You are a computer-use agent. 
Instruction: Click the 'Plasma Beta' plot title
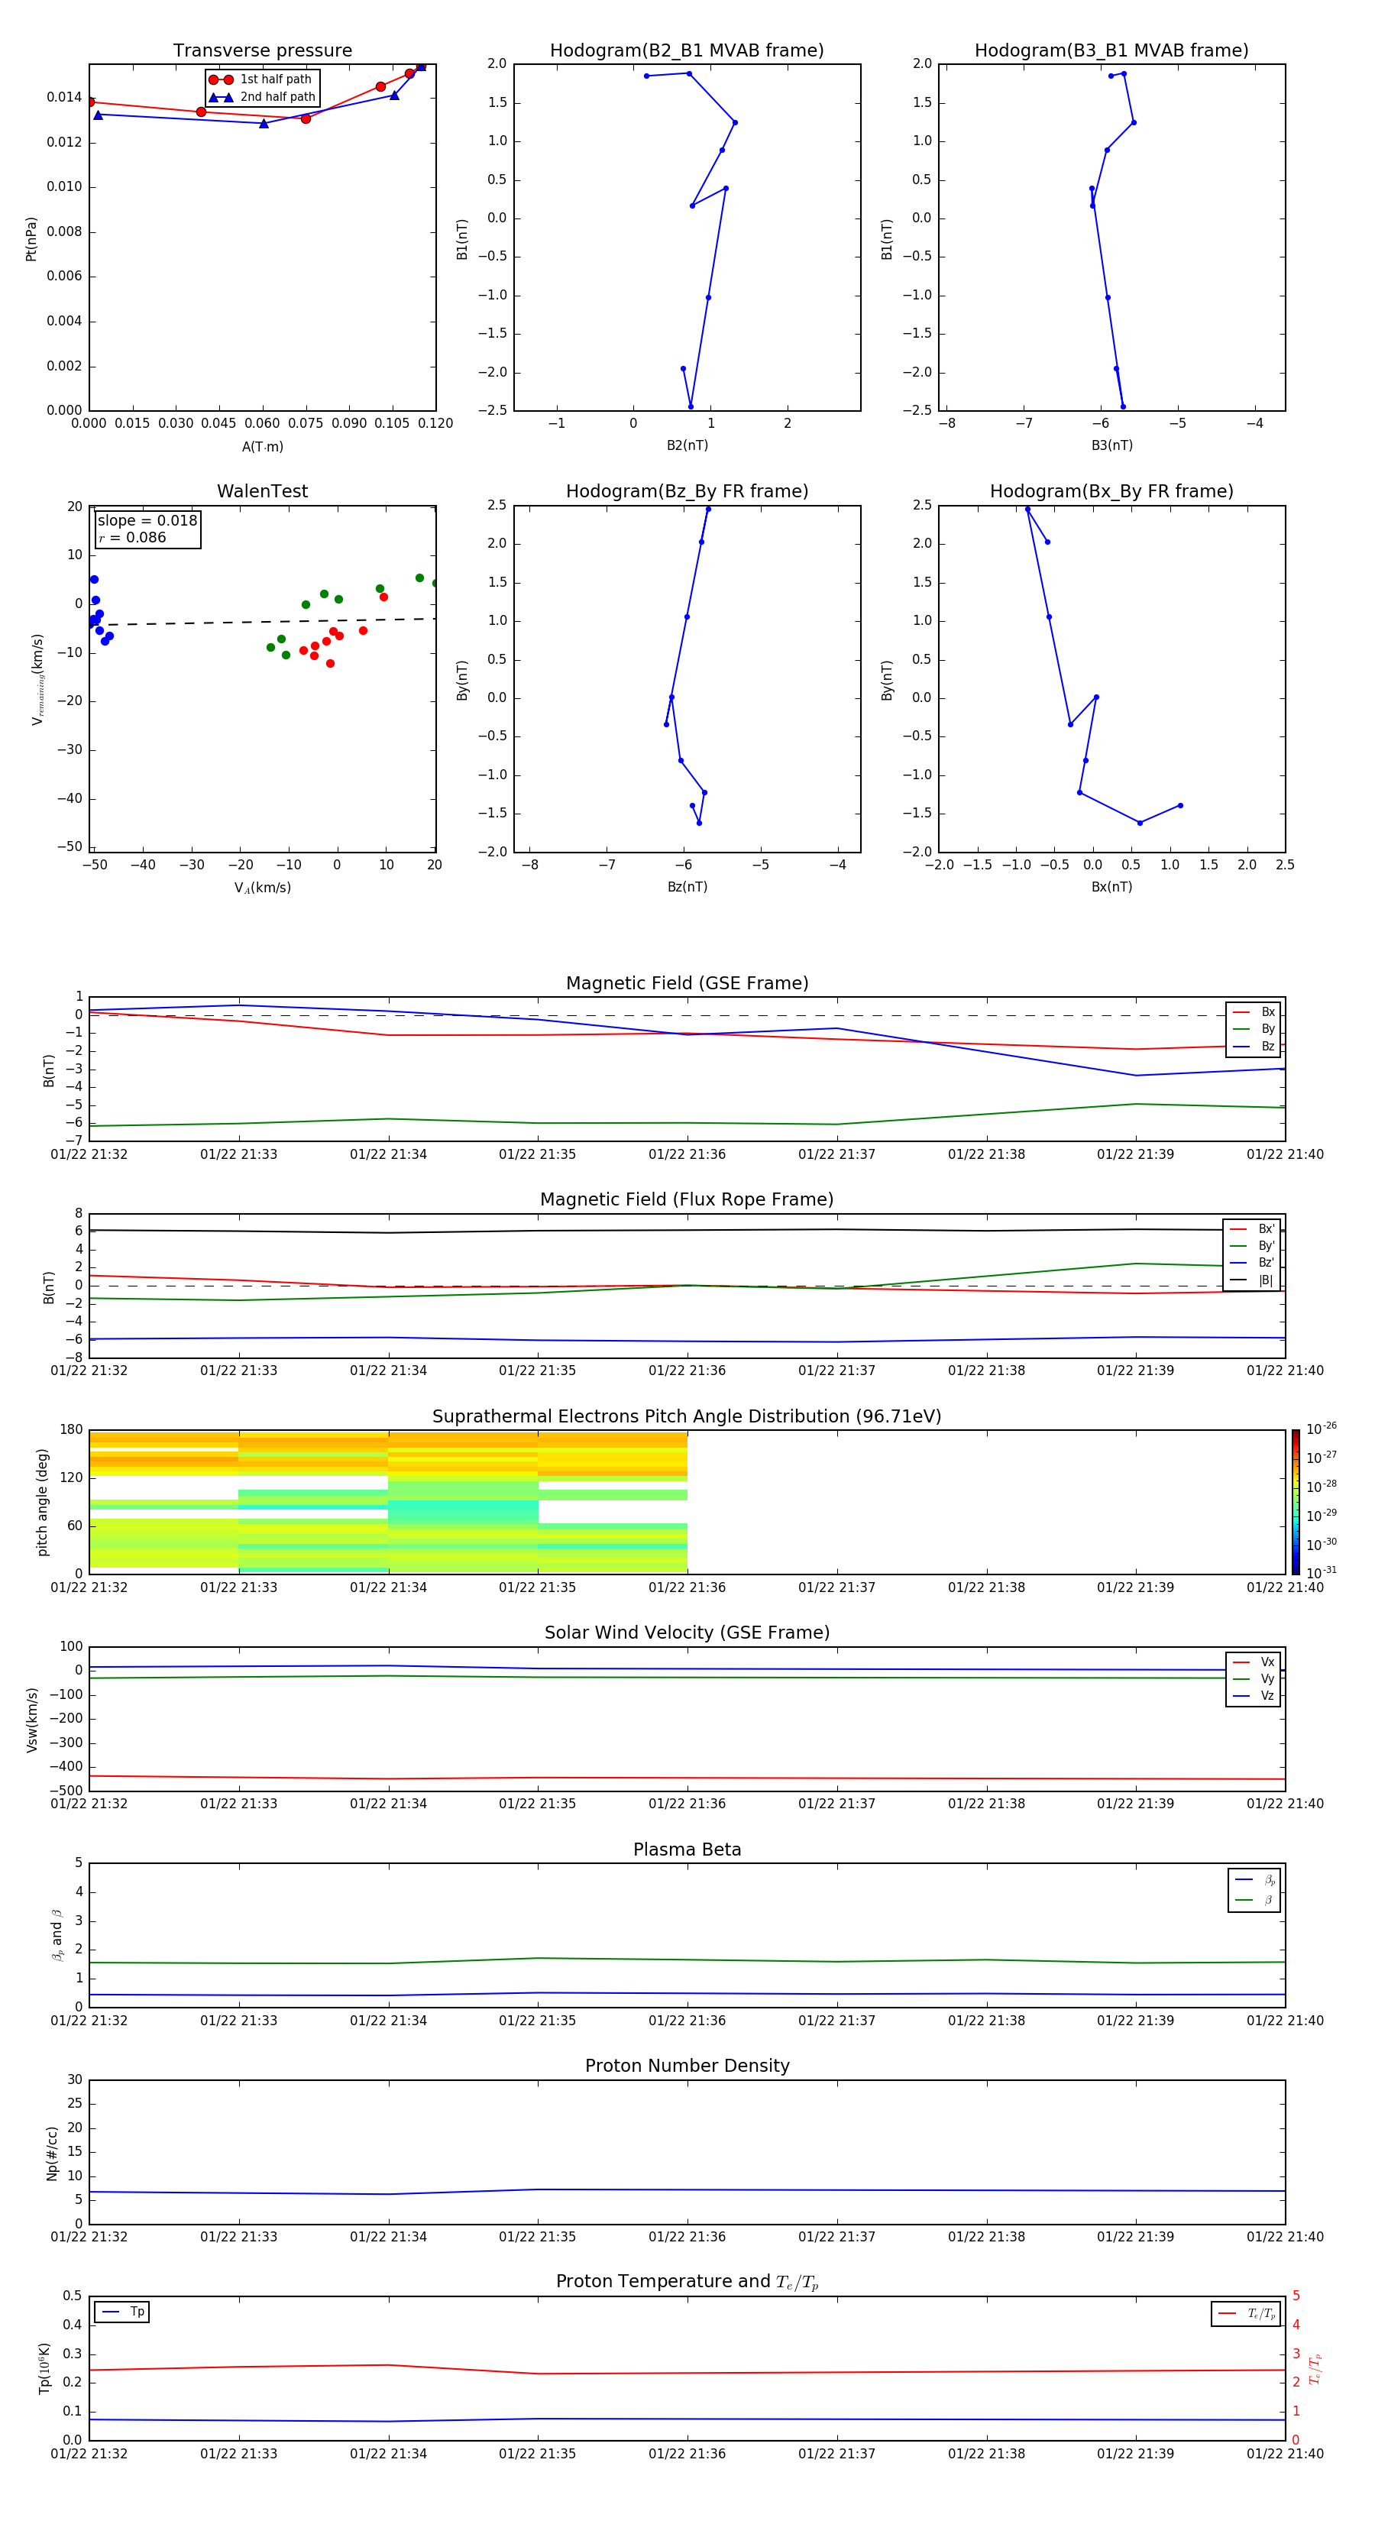coord(687,1849)
